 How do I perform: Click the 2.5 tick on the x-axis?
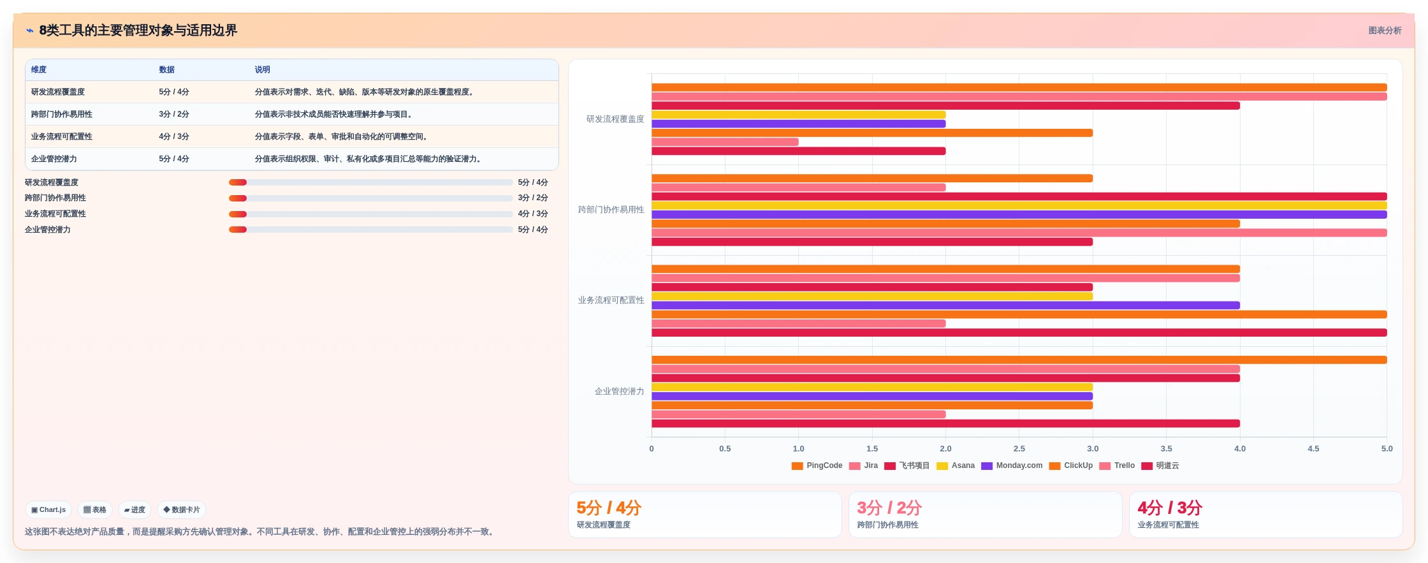pos(1019,449)
